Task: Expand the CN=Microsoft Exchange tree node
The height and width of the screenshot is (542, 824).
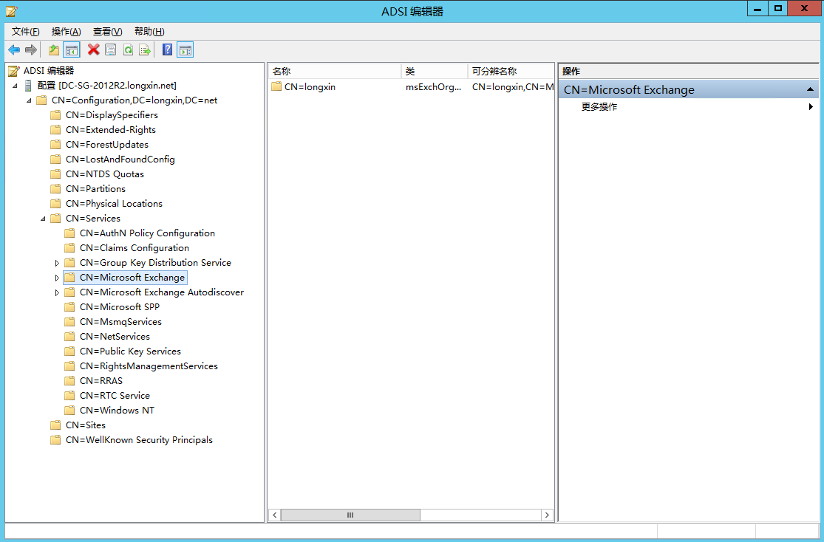Action: point(58,277)
